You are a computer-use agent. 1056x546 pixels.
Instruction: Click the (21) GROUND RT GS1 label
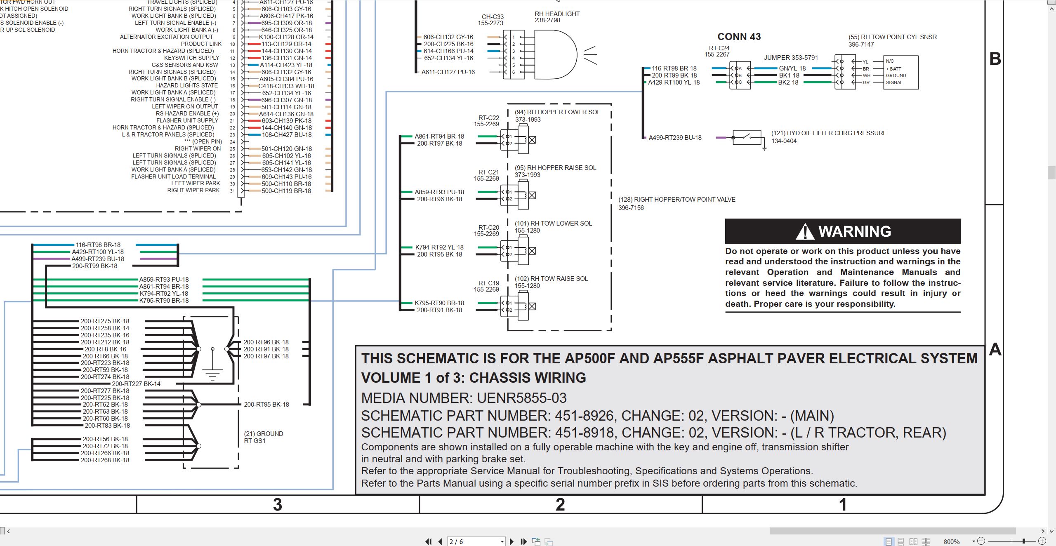click(x=264, y=437)
